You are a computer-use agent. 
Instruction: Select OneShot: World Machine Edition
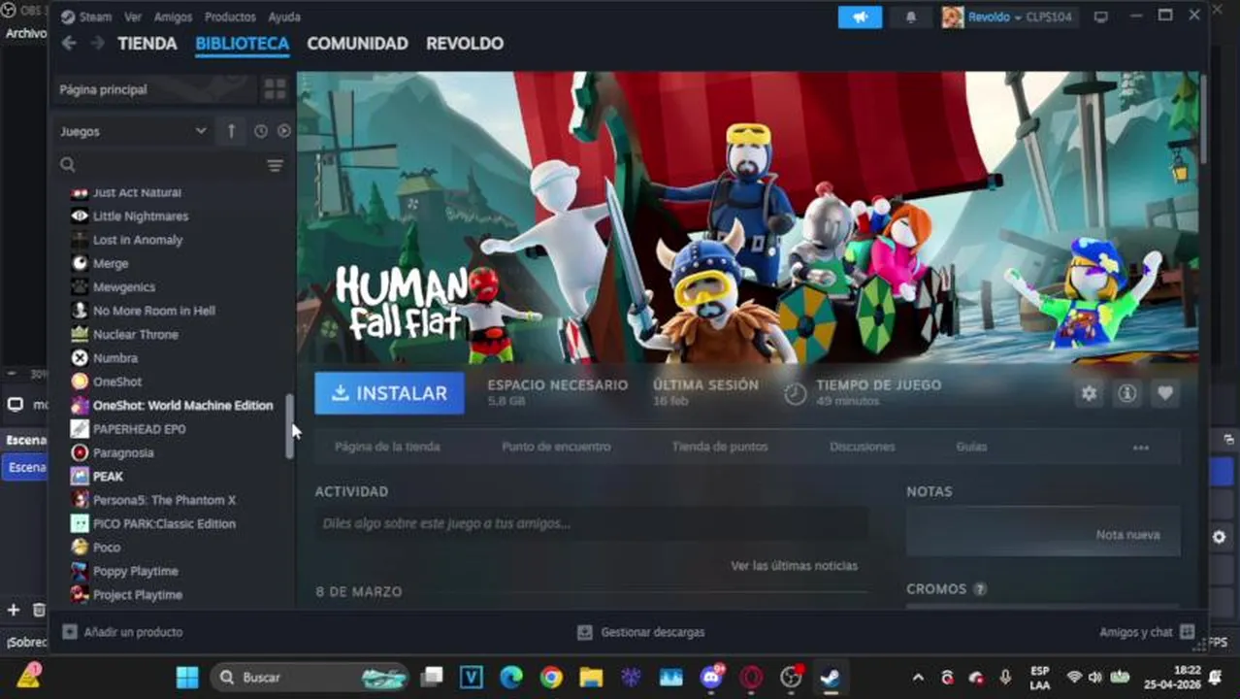(182, 406)
